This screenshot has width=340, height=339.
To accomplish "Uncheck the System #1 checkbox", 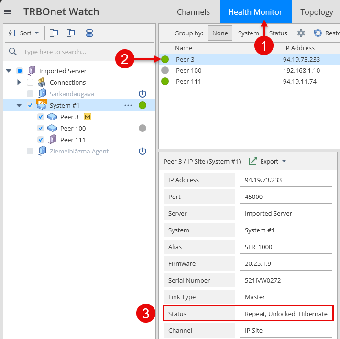I will click(30, 105).
